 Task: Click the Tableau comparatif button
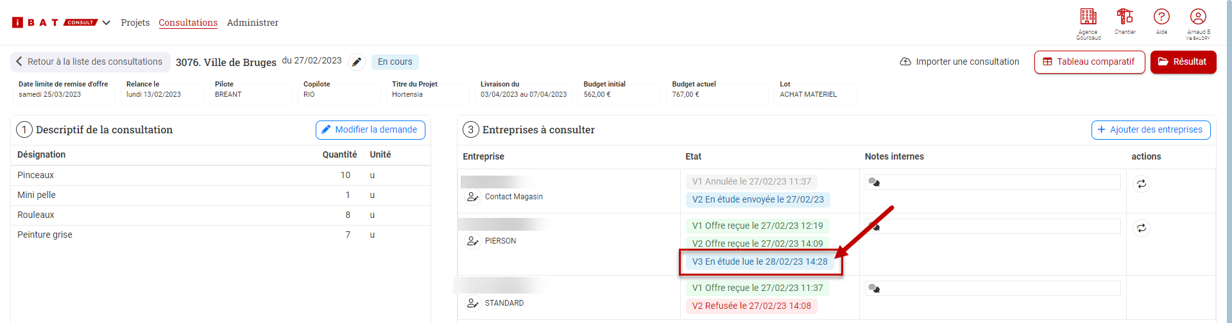click(x=1089, y=62)
